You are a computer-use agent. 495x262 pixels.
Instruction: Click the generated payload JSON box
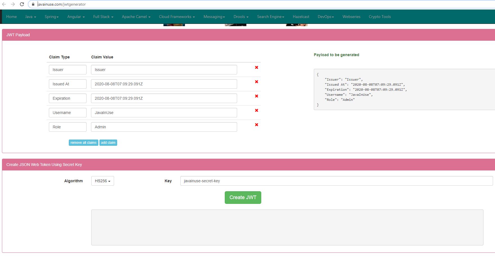[x=404, y=90]
